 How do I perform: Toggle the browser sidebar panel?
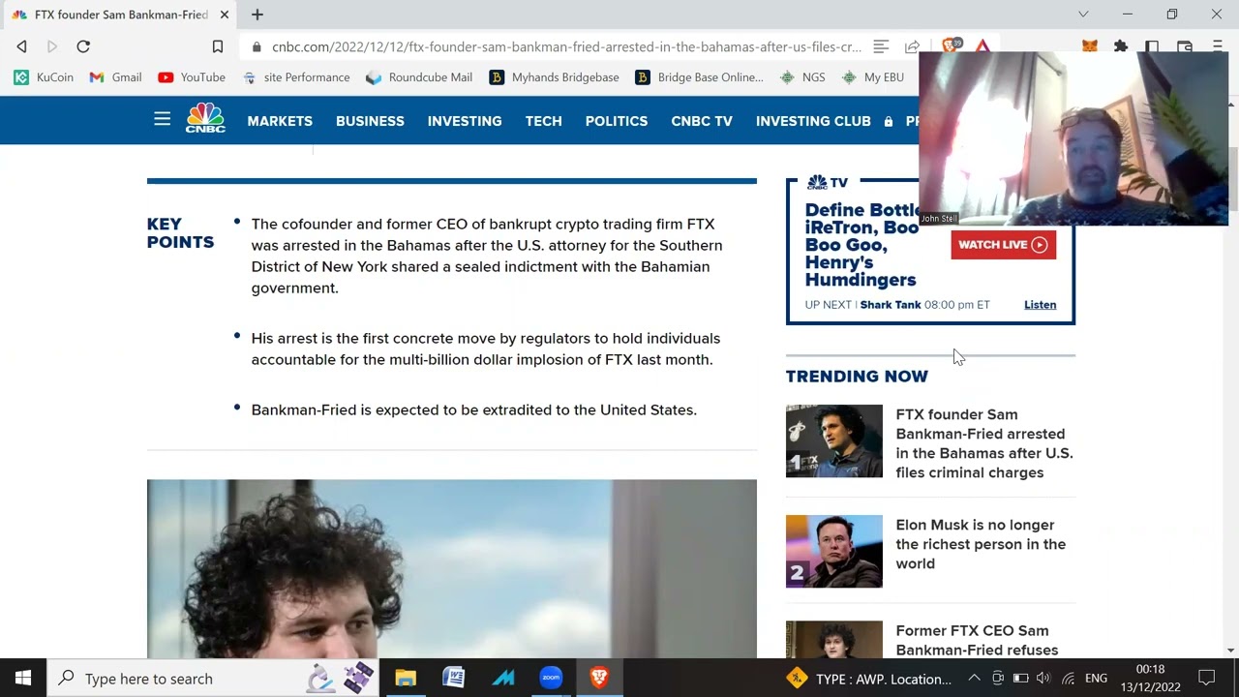[x=1152, y=46]
